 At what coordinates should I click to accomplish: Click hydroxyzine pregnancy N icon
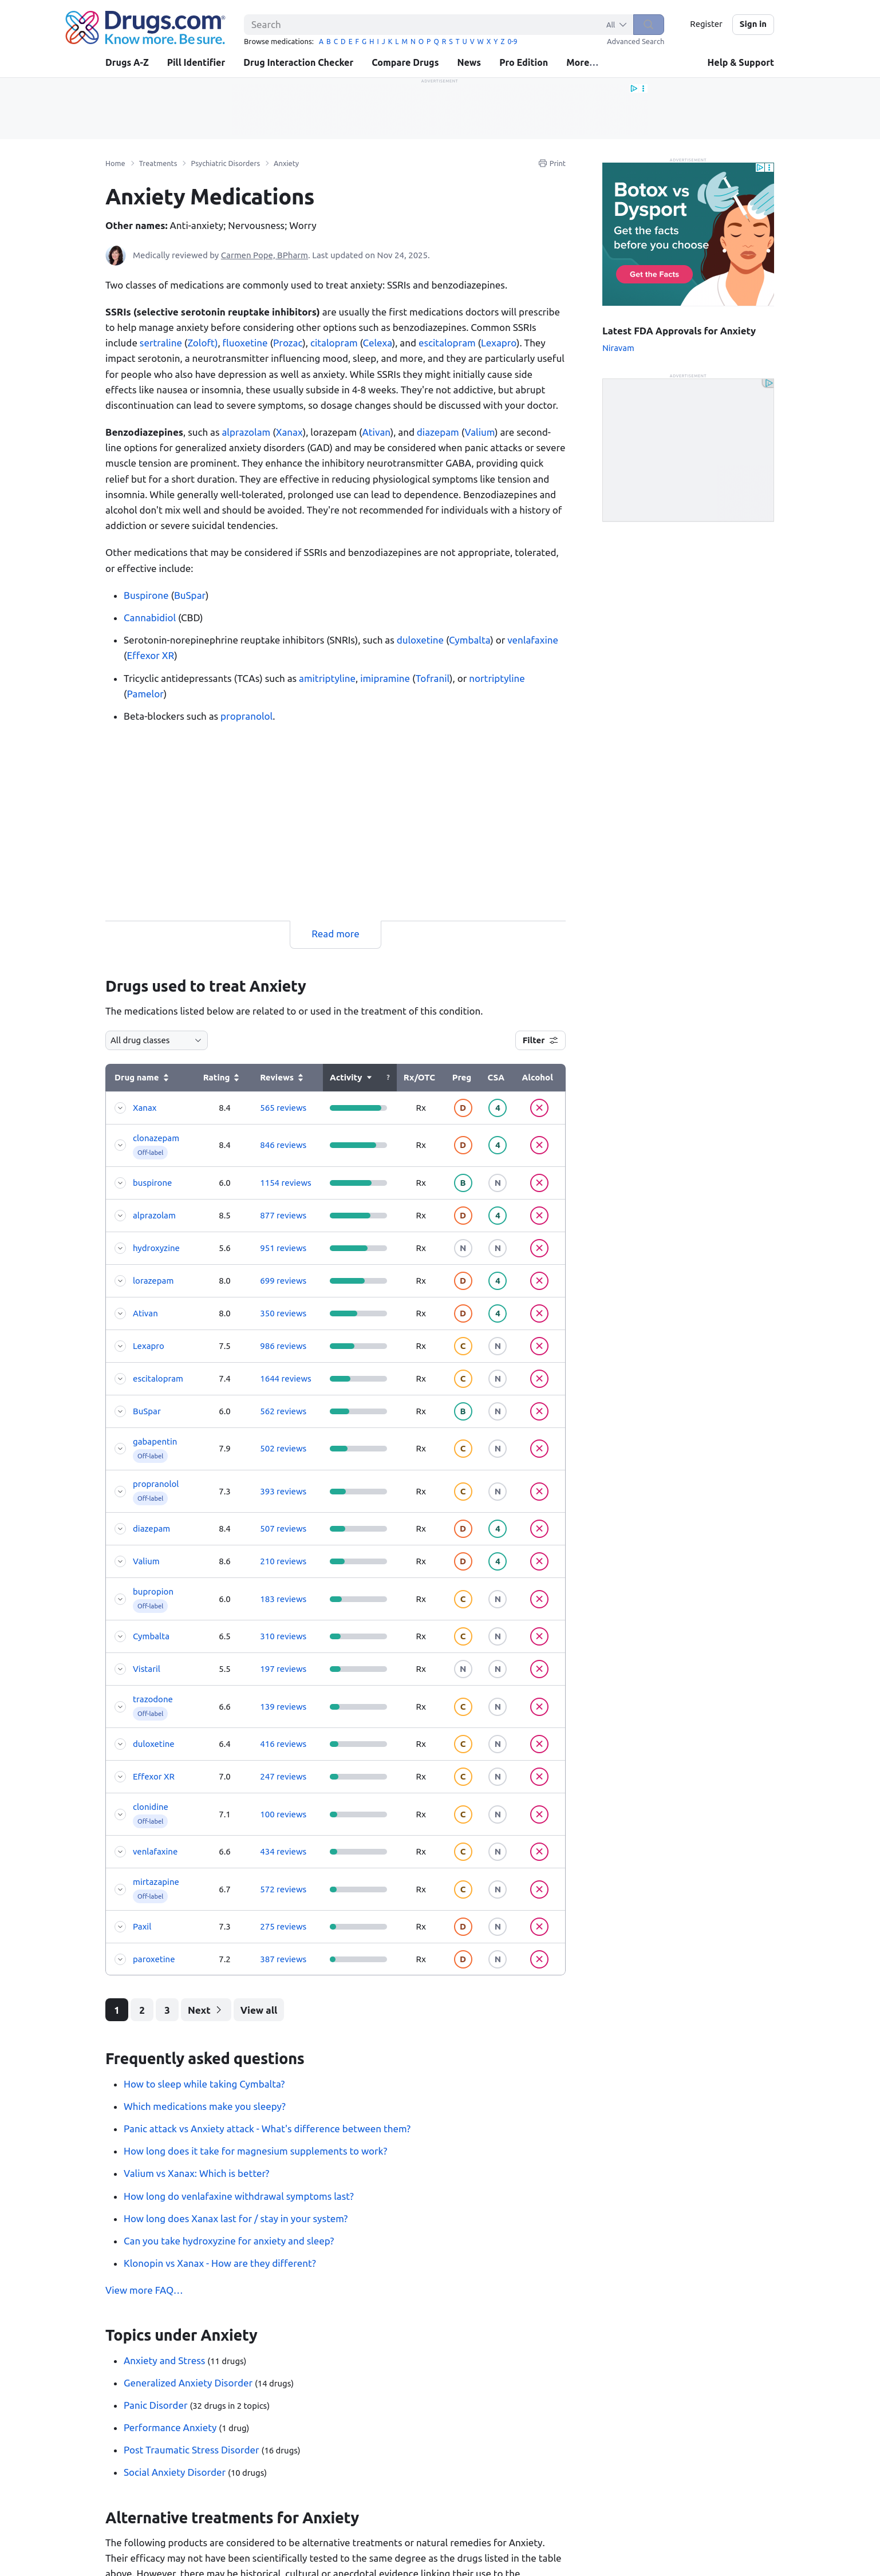coord(462,1248)
